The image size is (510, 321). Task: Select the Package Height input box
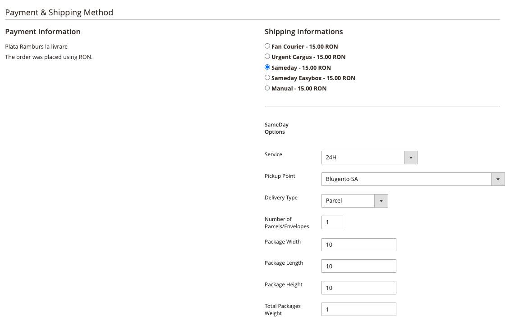[x=359, y=288]
